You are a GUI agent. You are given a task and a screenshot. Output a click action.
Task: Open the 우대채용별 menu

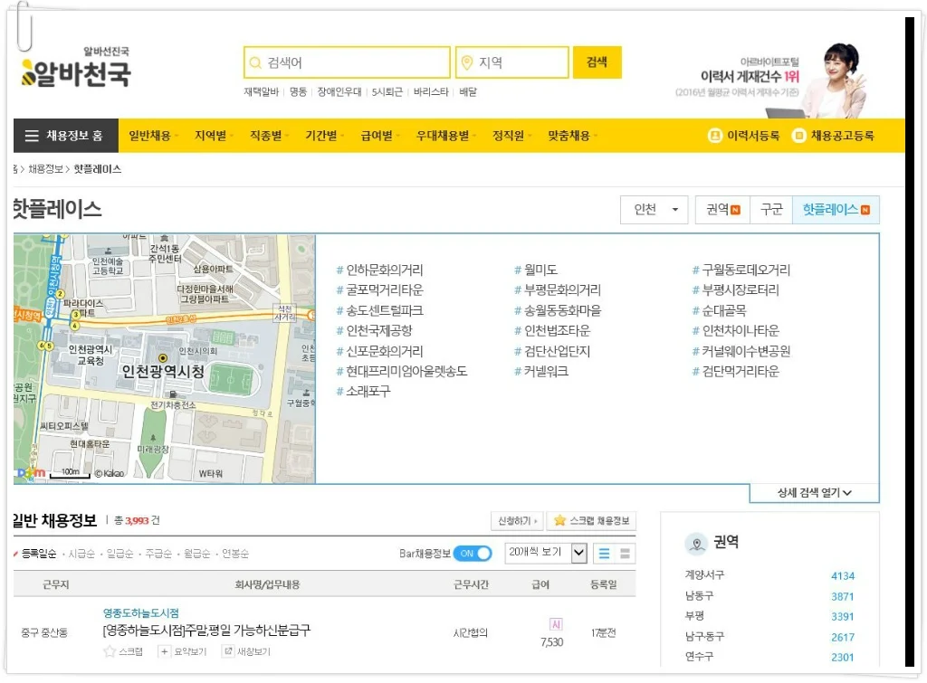pyautogui.click(x=443, y=136)
